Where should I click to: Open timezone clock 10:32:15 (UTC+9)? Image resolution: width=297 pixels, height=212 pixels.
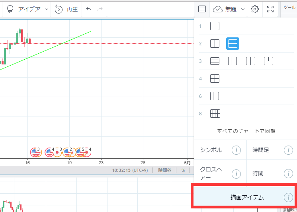(130, 170)
